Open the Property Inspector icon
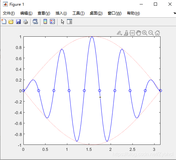 point(70,22)
